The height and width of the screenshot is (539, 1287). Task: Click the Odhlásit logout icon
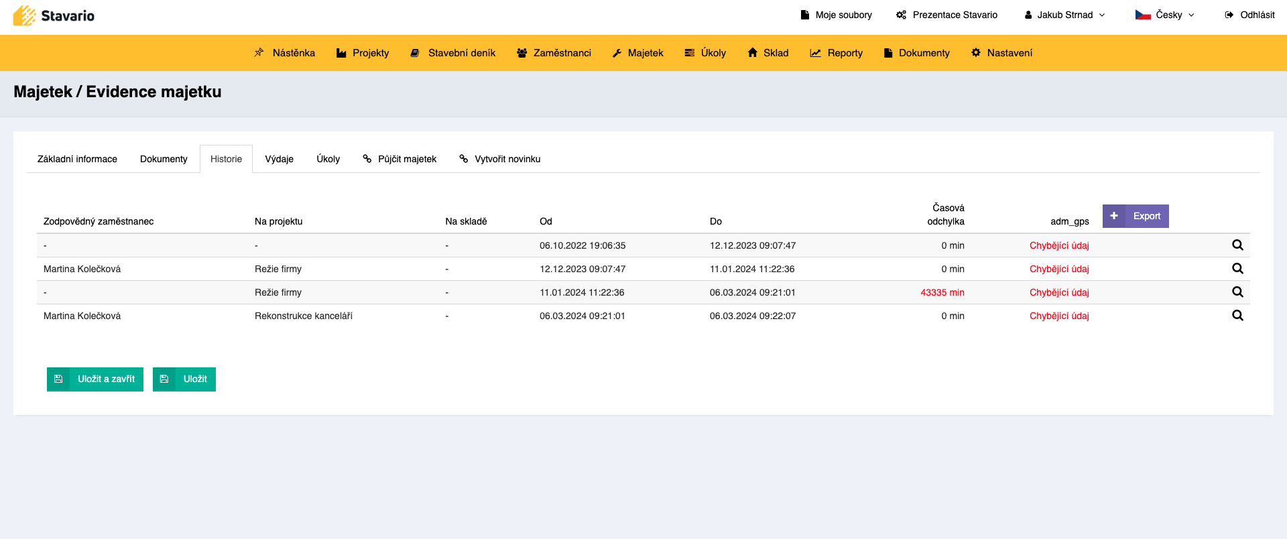pos(1229,15)
